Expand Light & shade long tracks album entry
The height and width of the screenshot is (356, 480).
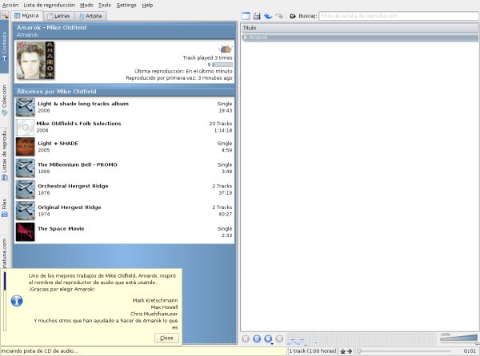pos(124,107)
